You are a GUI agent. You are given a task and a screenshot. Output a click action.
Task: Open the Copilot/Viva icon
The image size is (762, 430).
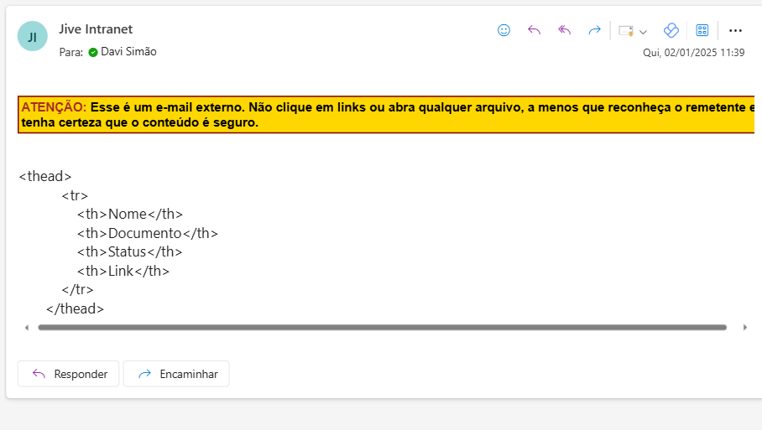(x=671, y=30)
